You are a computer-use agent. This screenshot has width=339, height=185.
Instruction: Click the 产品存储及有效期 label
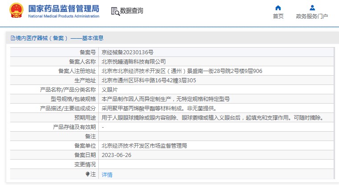74,127
